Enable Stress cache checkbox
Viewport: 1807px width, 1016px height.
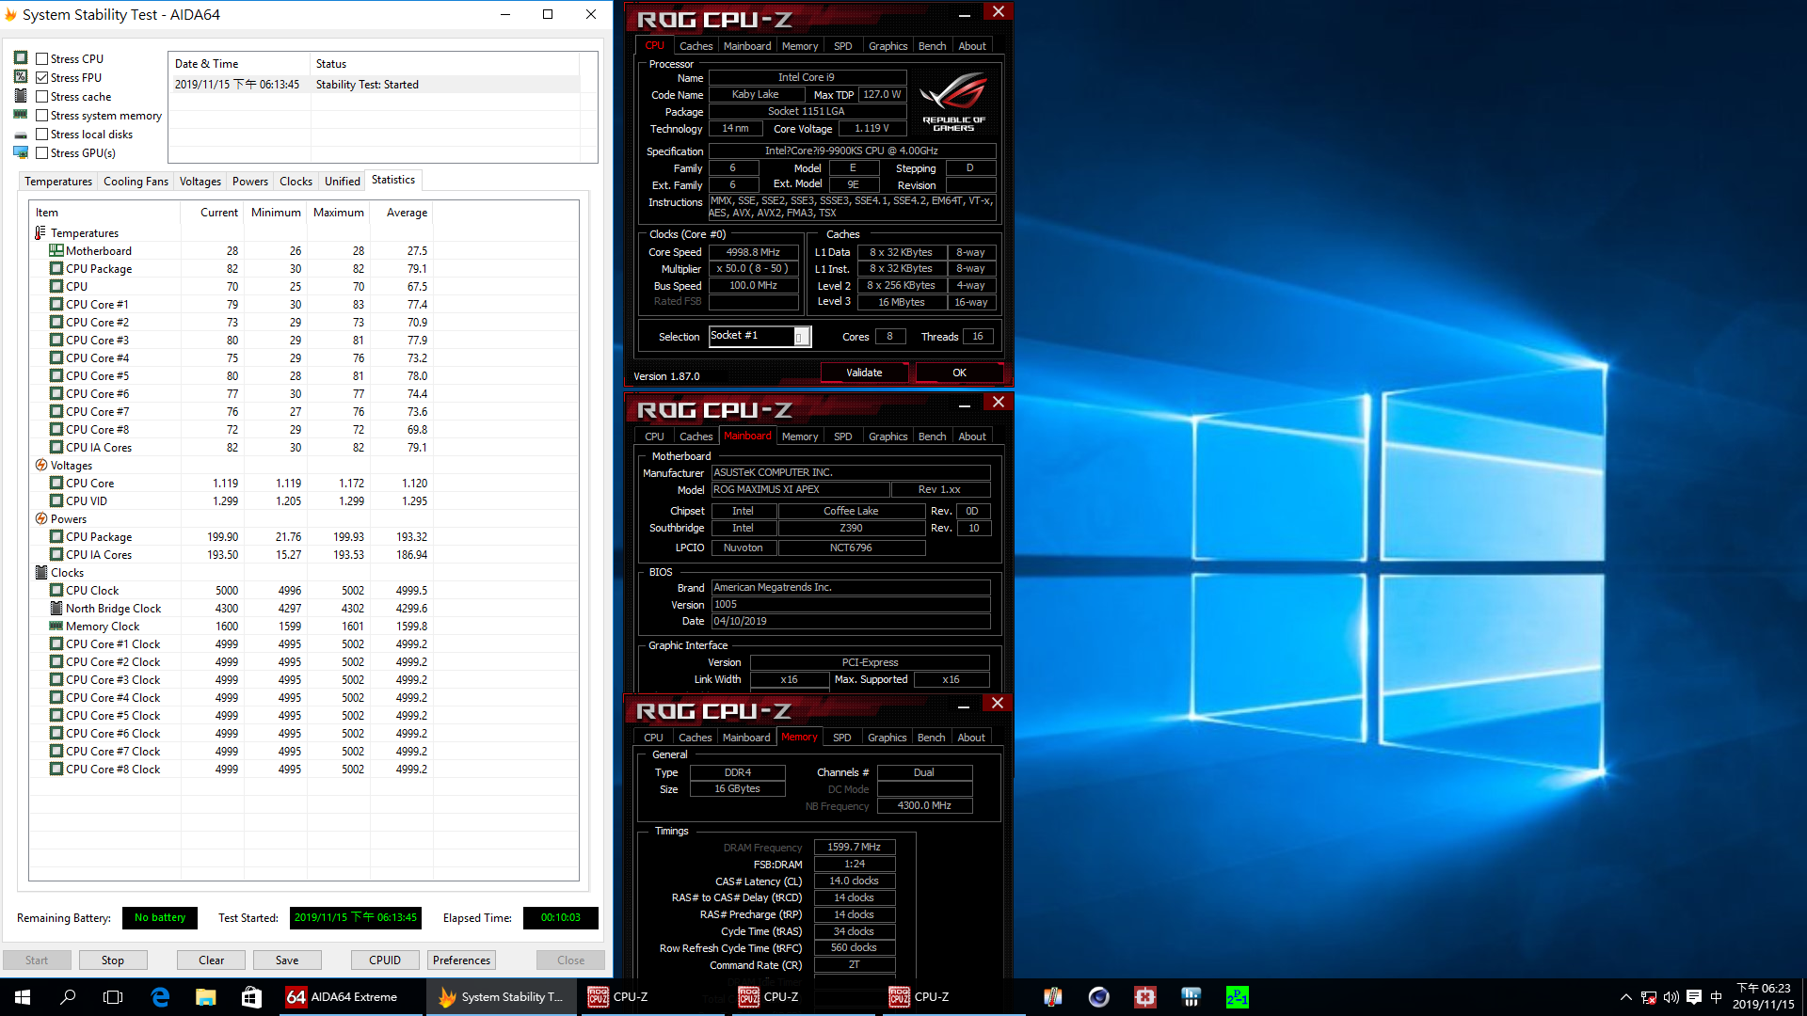(41, 96)
